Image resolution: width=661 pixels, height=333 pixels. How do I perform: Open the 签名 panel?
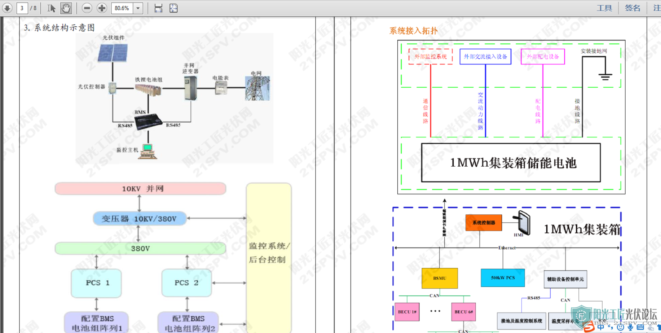[633, 8]
